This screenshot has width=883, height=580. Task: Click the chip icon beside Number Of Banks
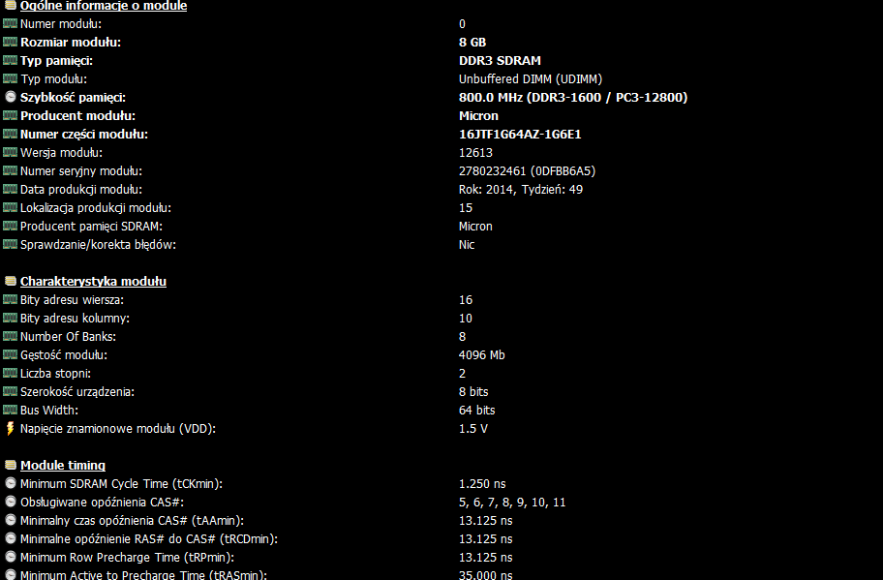tap(10, 336)
